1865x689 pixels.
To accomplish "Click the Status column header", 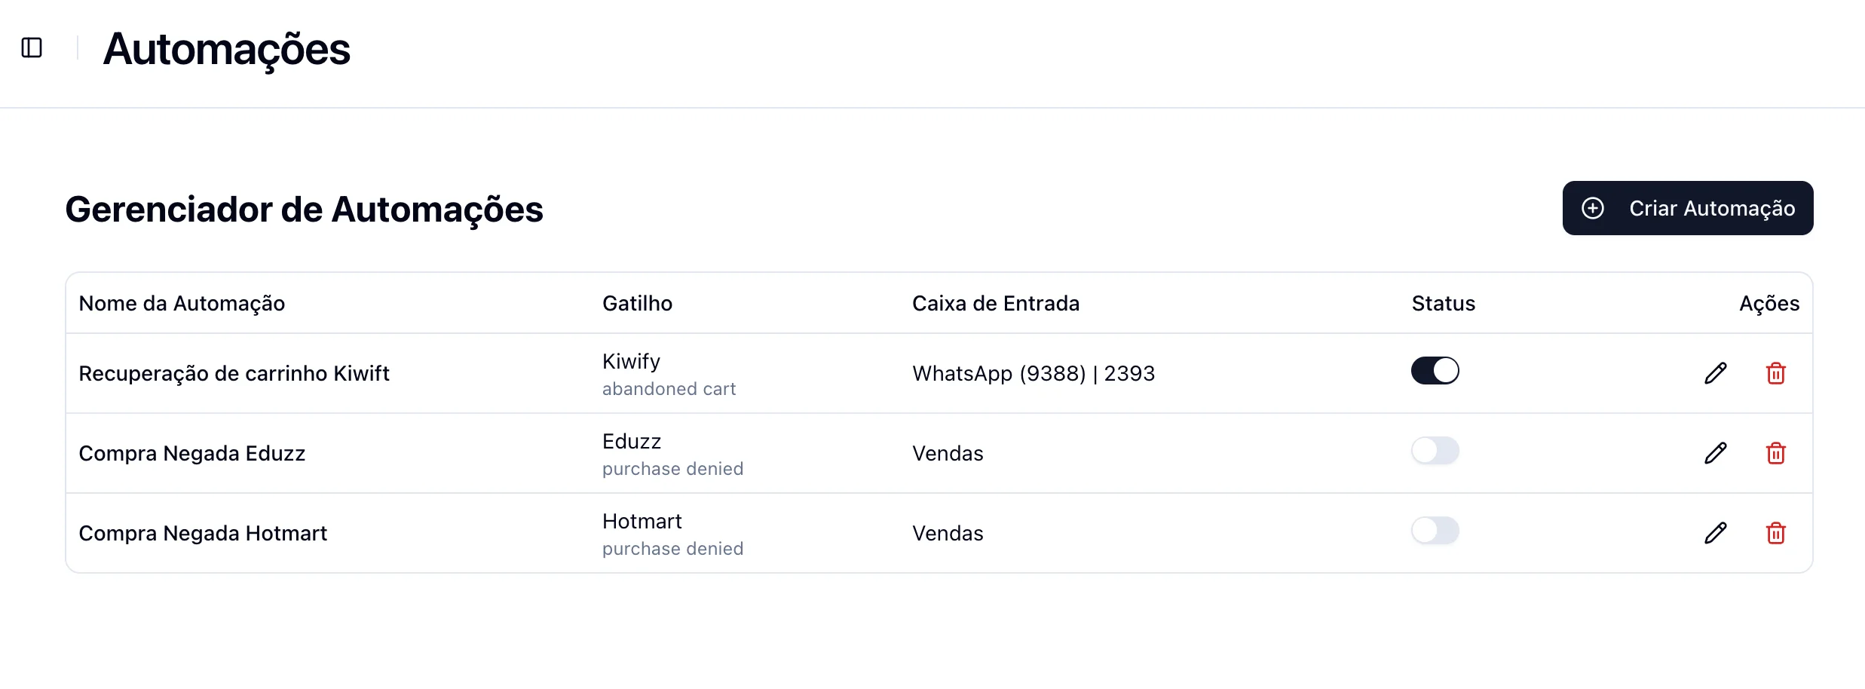I will [x=1444, y=303].
